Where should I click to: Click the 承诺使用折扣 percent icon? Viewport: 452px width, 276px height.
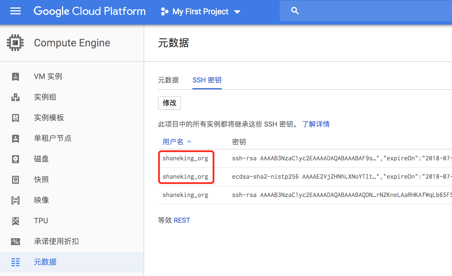(x=16, y=242)
